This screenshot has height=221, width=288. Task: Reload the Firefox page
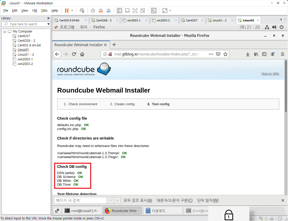pos(74,54)
